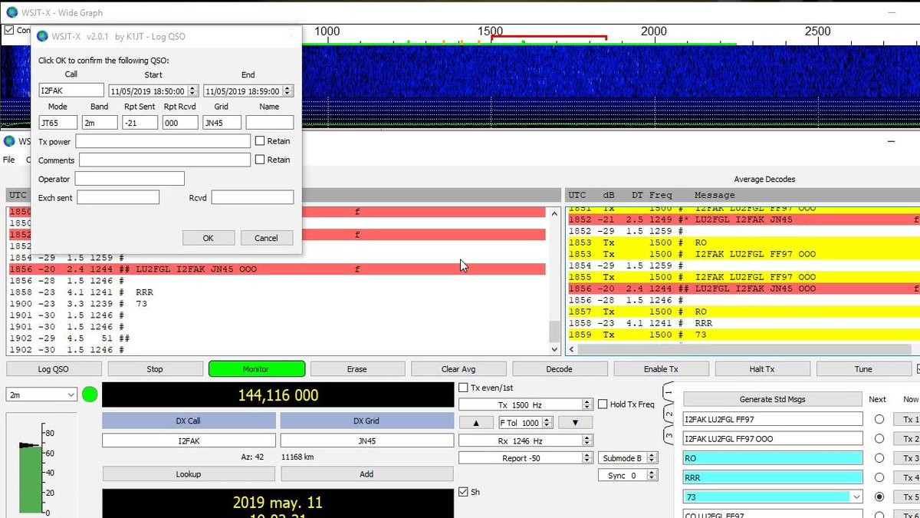920x518 pixels.
Task: Enable Retain checkbox for Tx power
Action: coord(260,141)
